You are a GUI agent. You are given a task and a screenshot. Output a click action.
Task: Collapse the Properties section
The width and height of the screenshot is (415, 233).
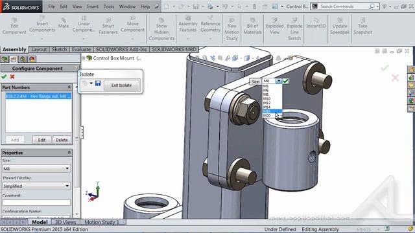tap(69, 153)
